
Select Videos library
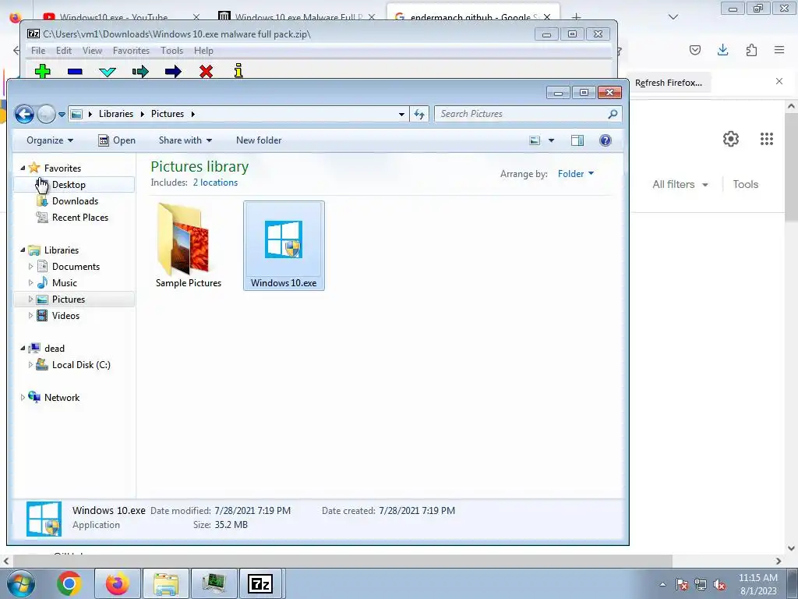65,315
